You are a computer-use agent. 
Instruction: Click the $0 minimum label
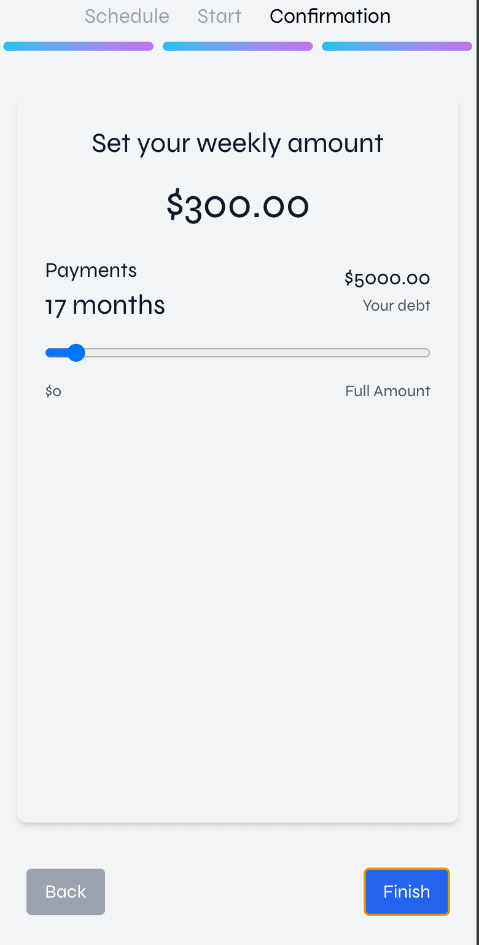[53, 391]
